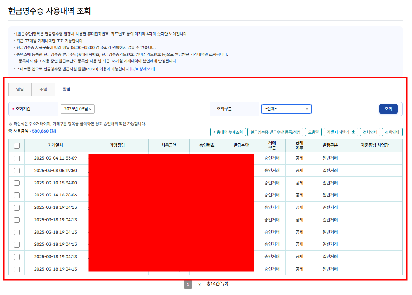Click the 조회 search button

pyautogui.click(x=388, y=109)
